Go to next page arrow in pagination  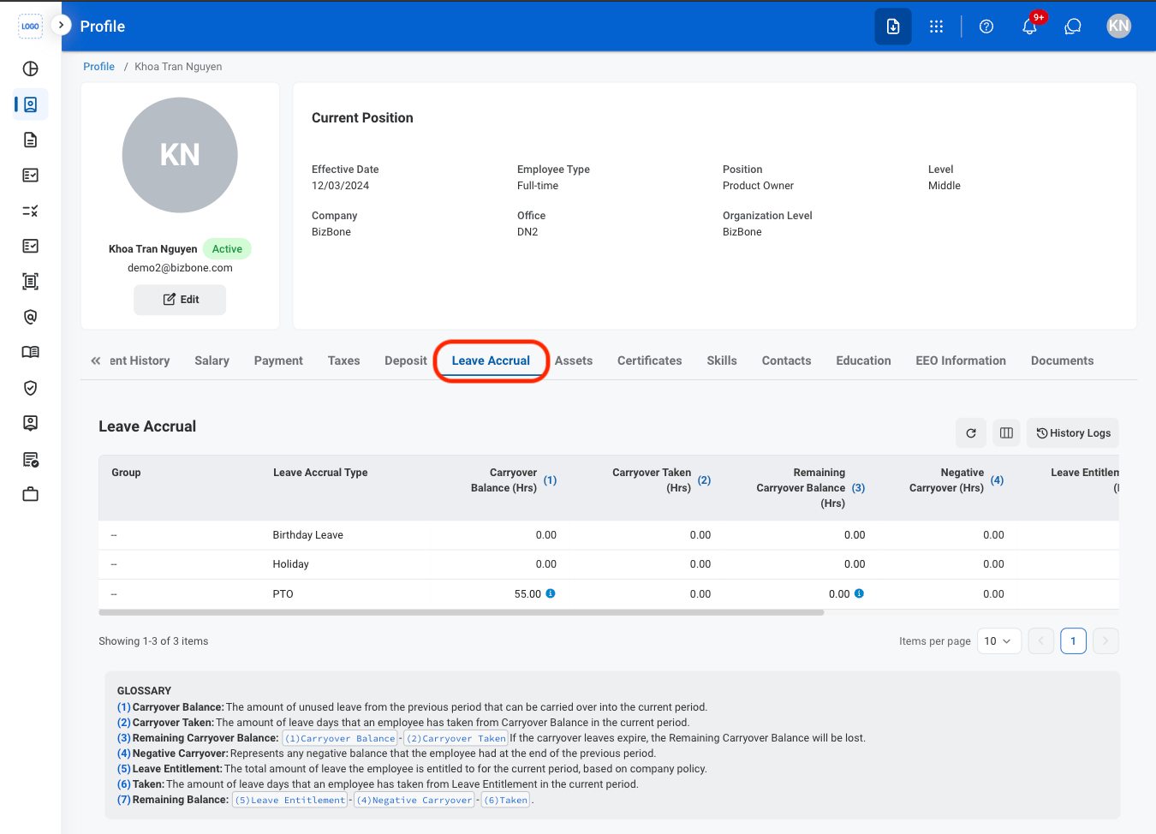pos(1105,641)
